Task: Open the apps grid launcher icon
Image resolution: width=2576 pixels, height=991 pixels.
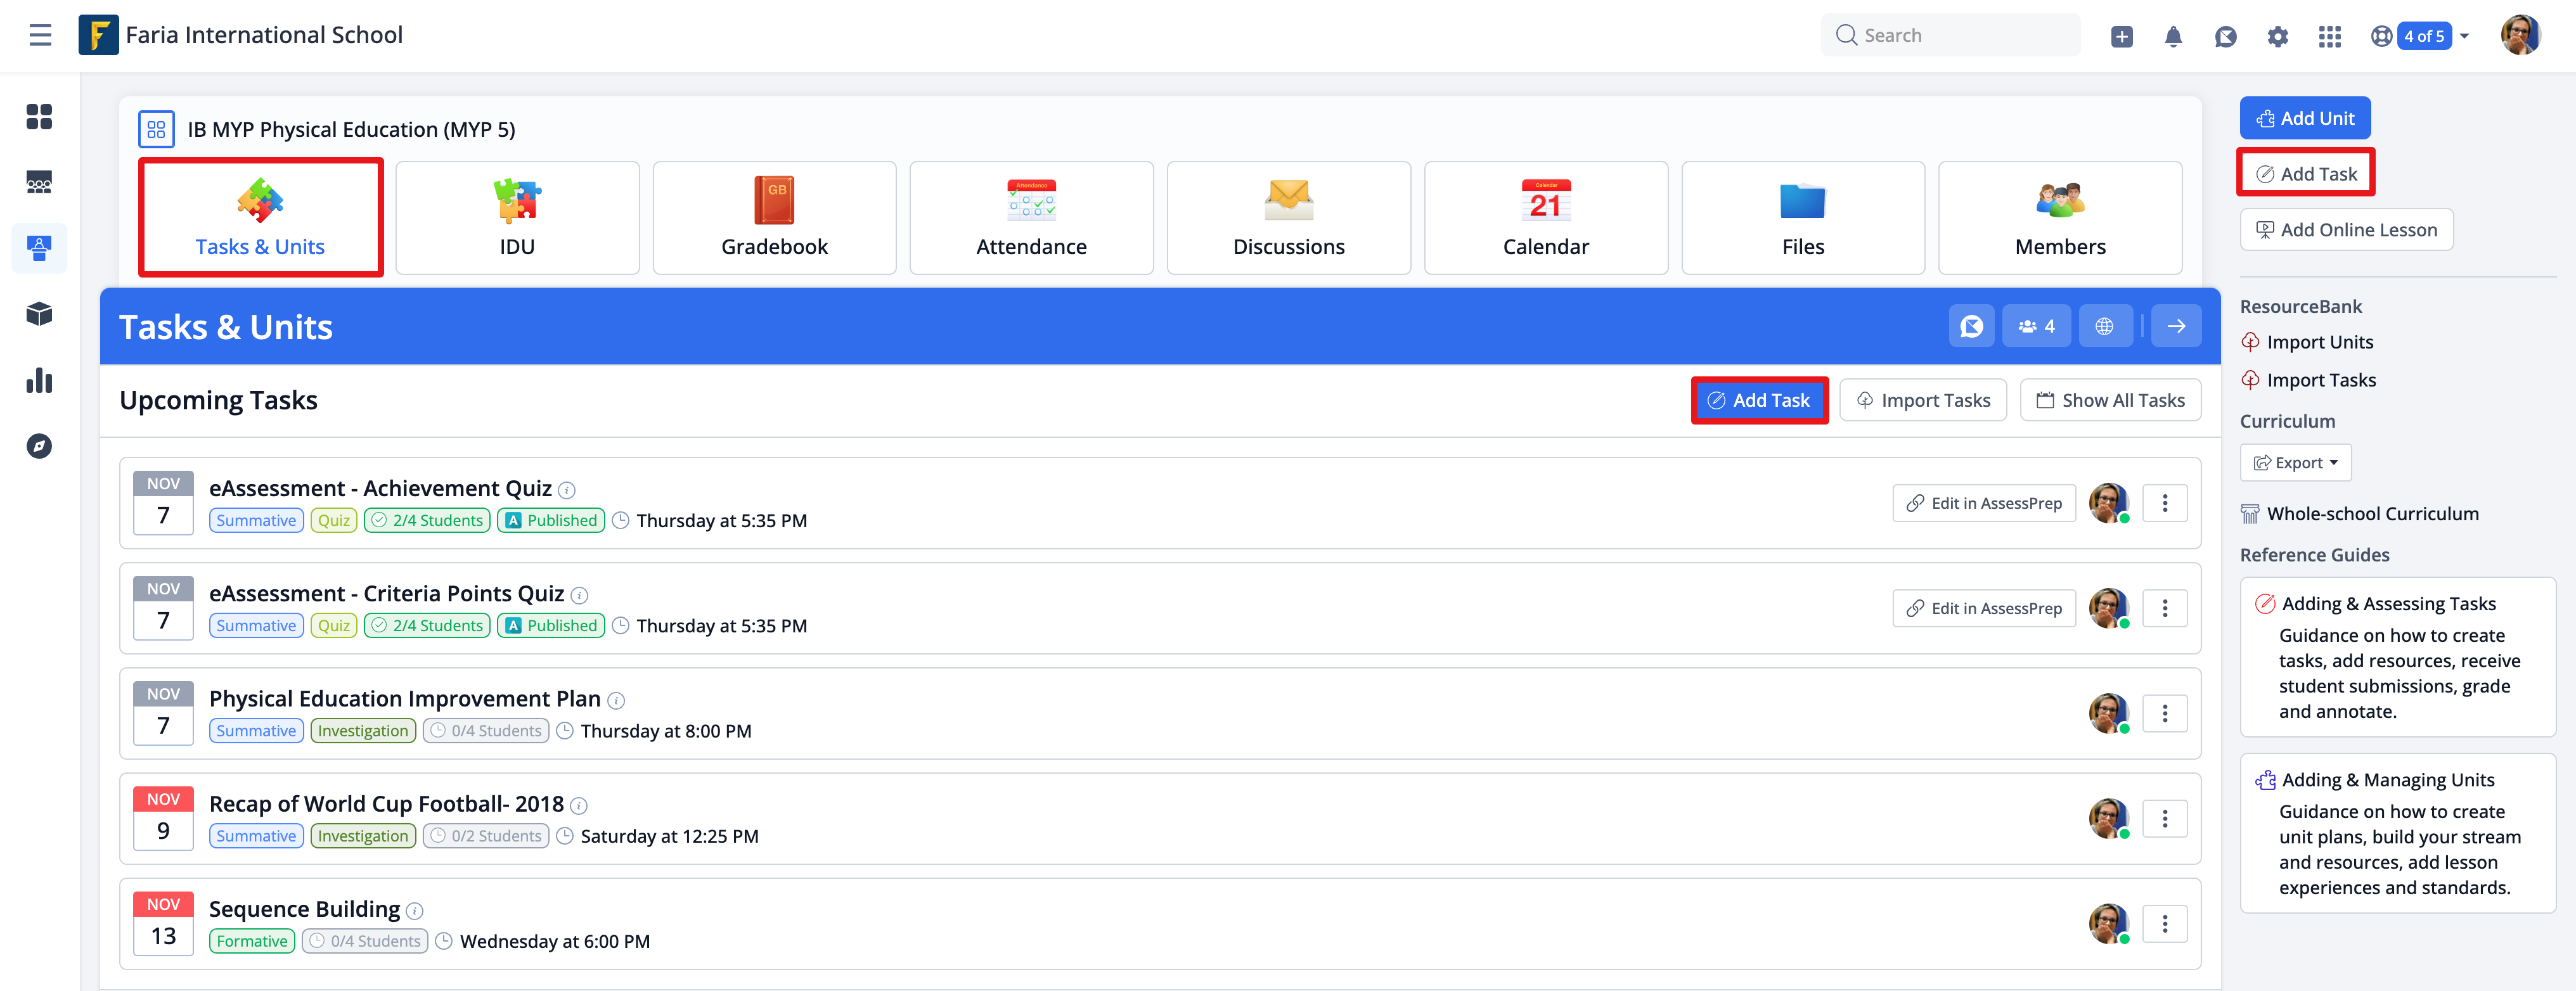Action: [2329, 37]
